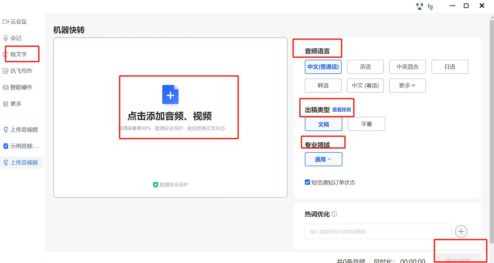
Task: Select 中文(普通话) audio language
Action: (x=323, y=67)
